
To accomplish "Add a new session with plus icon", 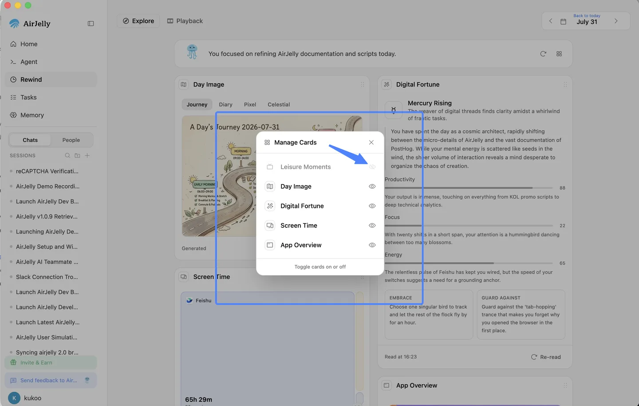I will (87, 156).
